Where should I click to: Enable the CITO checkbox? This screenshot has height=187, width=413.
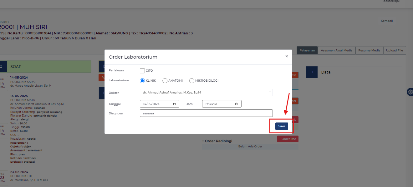tap(142, 71)
